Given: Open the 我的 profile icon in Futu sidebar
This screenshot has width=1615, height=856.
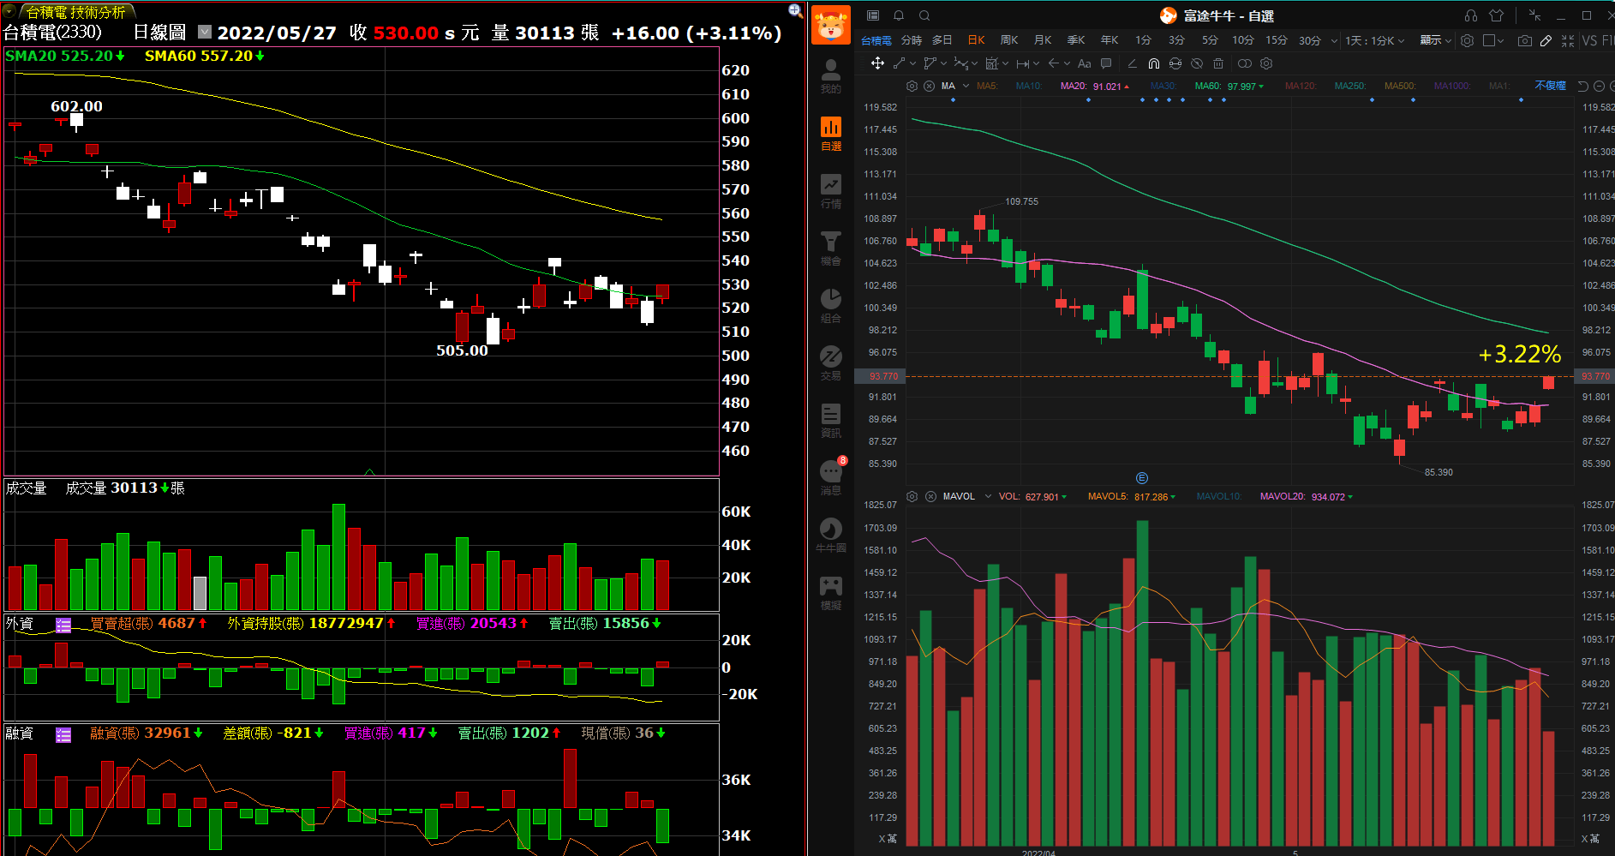Looking at the screenshot, I should tap(830, 75).
